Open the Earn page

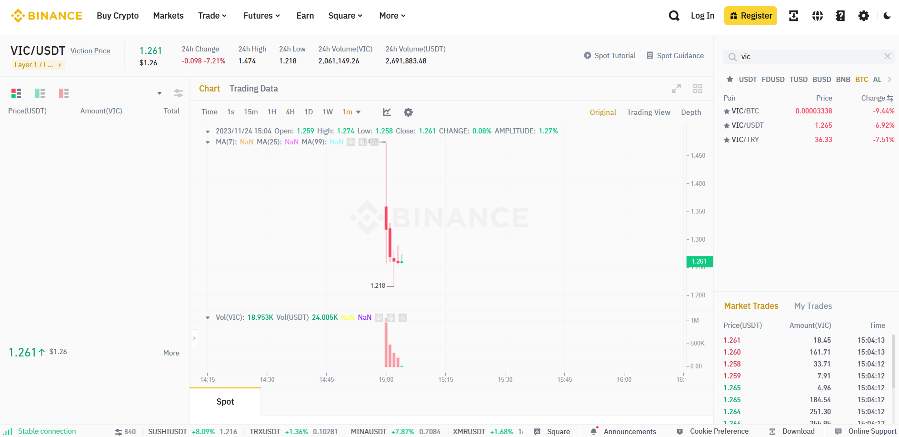click(305, 16)
